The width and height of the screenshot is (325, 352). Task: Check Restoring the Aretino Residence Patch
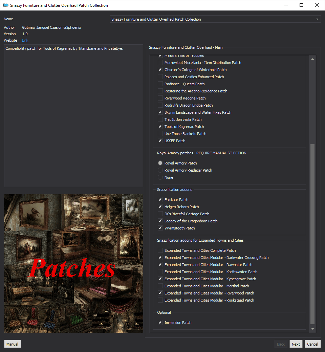click(x=160, y=91)
